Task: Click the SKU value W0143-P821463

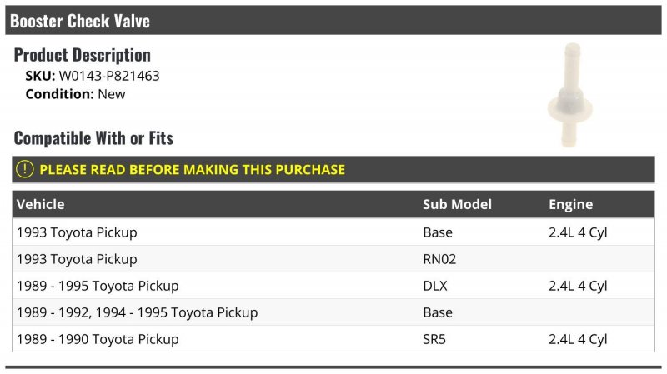Action: pyautogui.click(x=109, y=76)
